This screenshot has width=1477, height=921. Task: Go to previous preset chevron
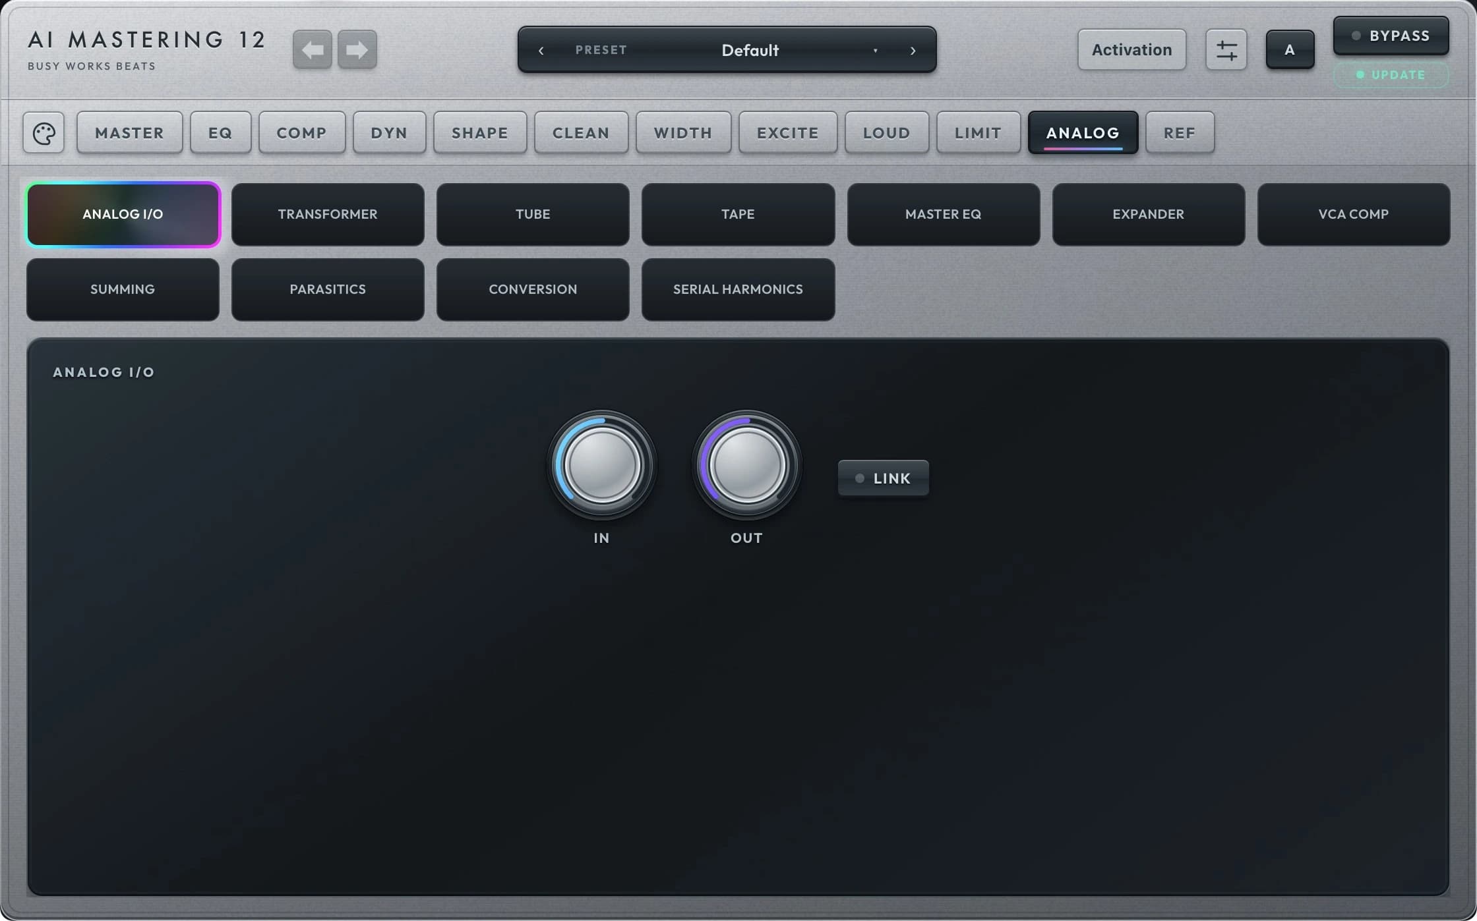[x=541, y=50]
